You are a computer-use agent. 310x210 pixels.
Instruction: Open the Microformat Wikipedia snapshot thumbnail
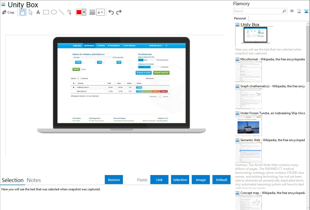(x=248, y=72)
